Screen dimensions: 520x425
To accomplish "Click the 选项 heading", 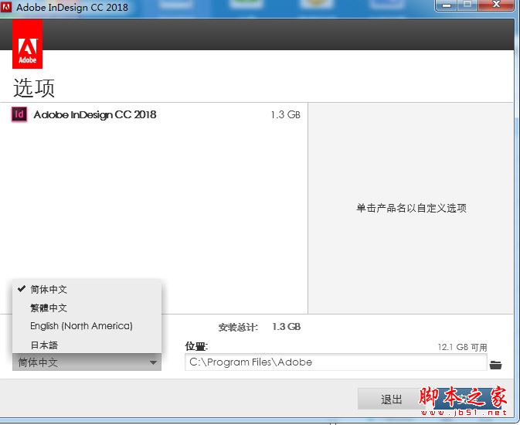I will tap(34, 88).
